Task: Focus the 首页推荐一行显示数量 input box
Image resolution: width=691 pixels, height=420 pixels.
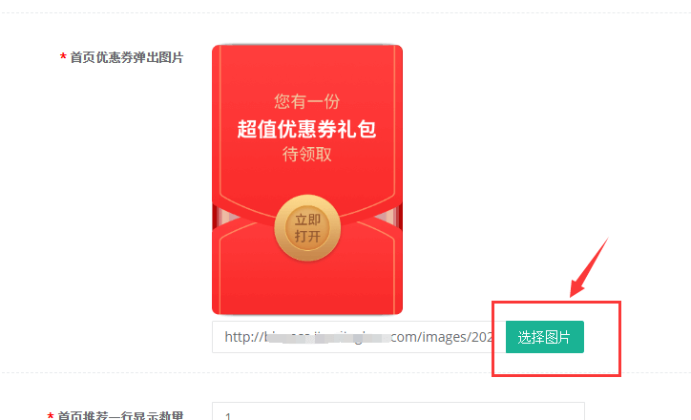Action: 398,411
